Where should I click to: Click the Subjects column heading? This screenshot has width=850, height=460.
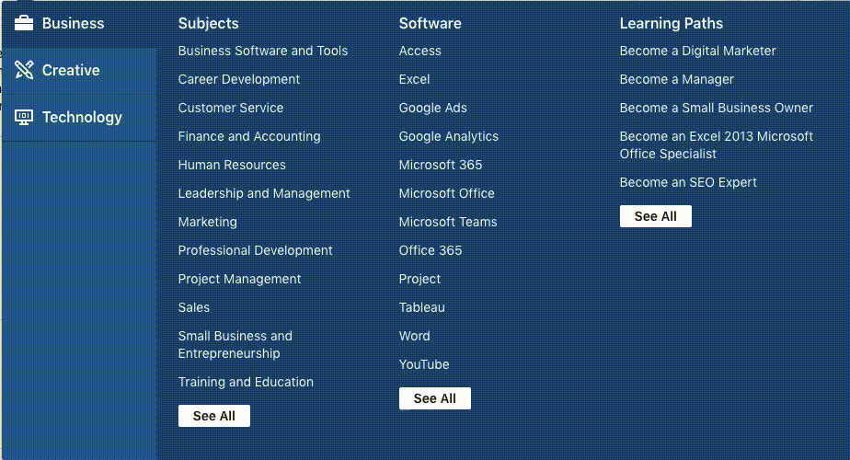(x=209, y=23)
